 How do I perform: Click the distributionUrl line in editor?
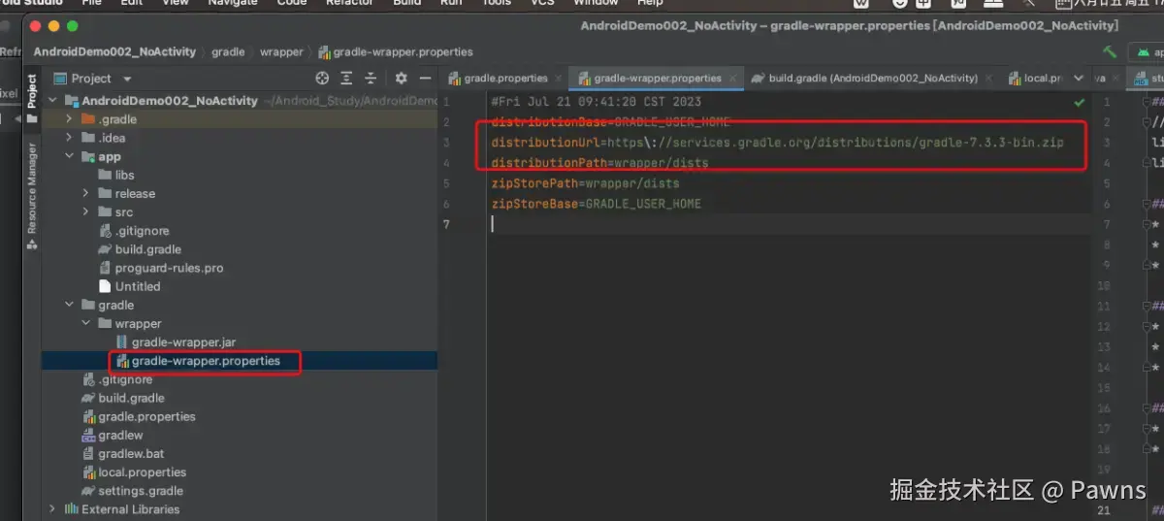point(777,143)
